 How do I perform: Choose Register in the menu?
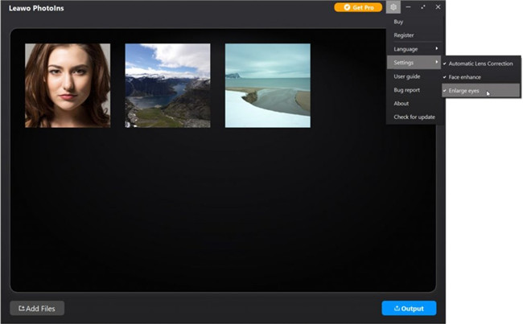(404, 35)
